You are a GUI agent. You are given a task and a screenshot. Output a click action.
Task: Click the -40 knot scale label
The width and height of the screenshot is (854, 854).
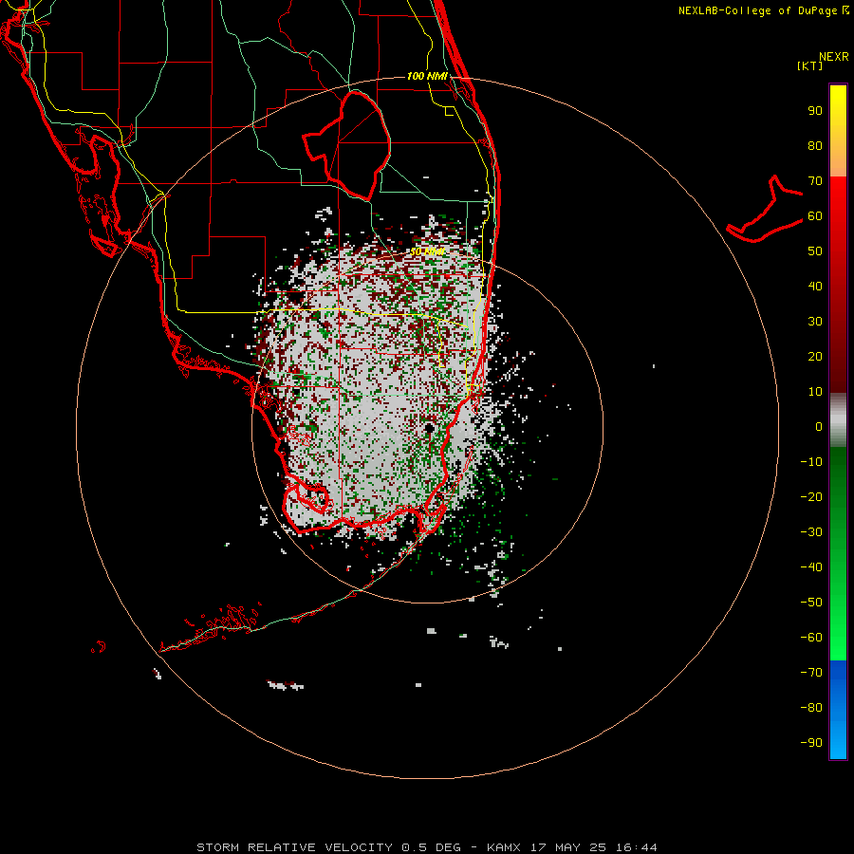pyautogui.click(x=811, y=567)
